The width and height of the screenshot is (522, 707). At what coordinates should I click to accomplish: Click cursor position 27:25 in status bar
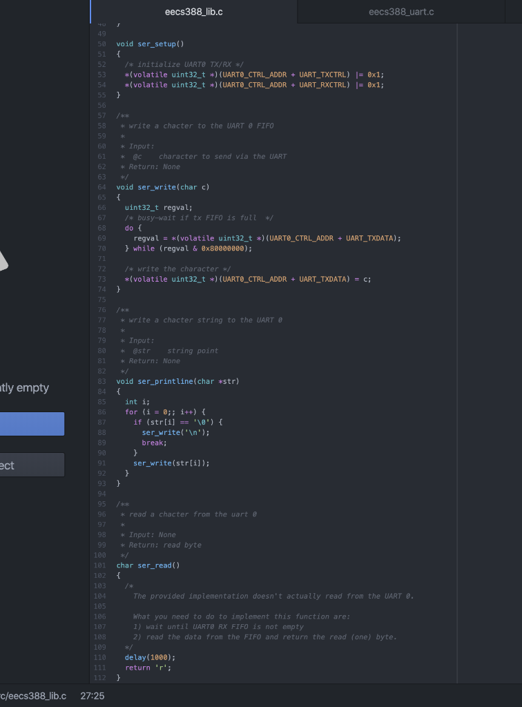(x=93, y=696)
